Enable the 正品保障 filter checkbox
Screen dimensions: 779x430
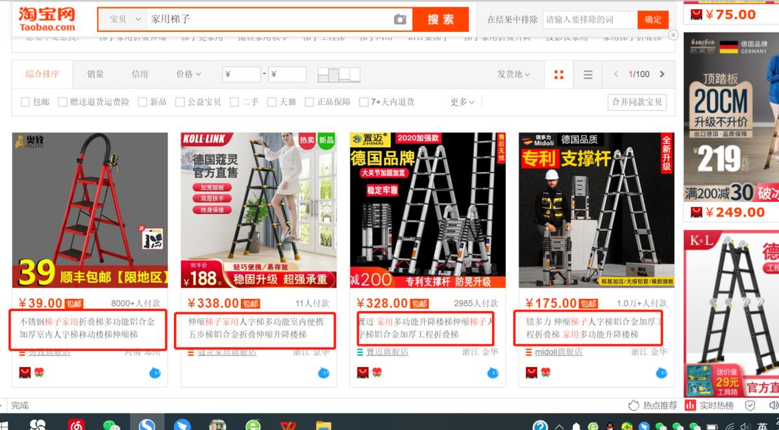coord(310,102)
